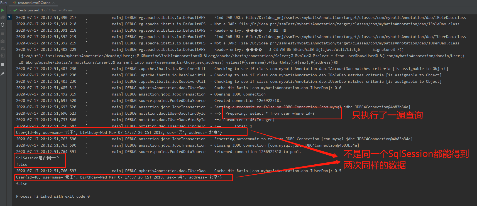This screenshot has height=206, width=477.
Task: Click 'Returned connection 1266922318 to pool.' text
Action: (258, 152)
